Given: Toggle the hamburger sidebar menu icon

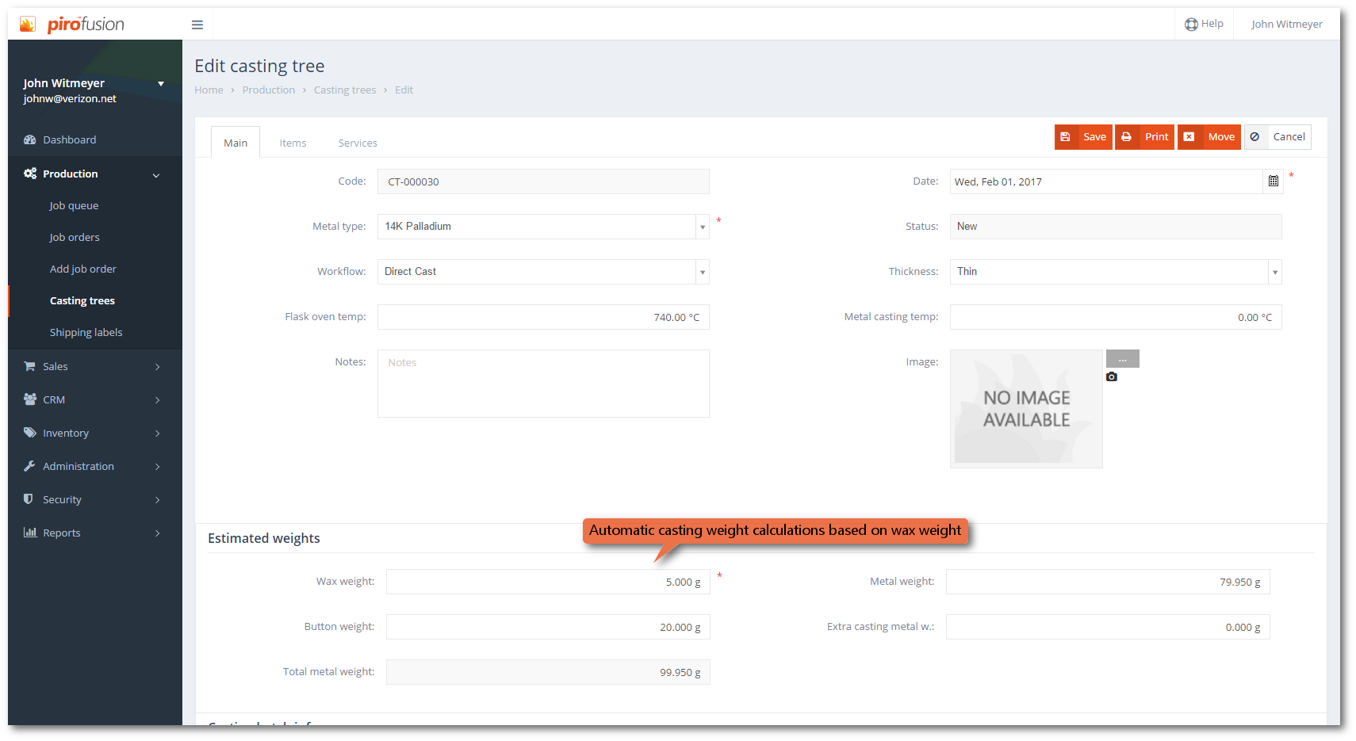Looking at the screenshot, I should [197, 25].
